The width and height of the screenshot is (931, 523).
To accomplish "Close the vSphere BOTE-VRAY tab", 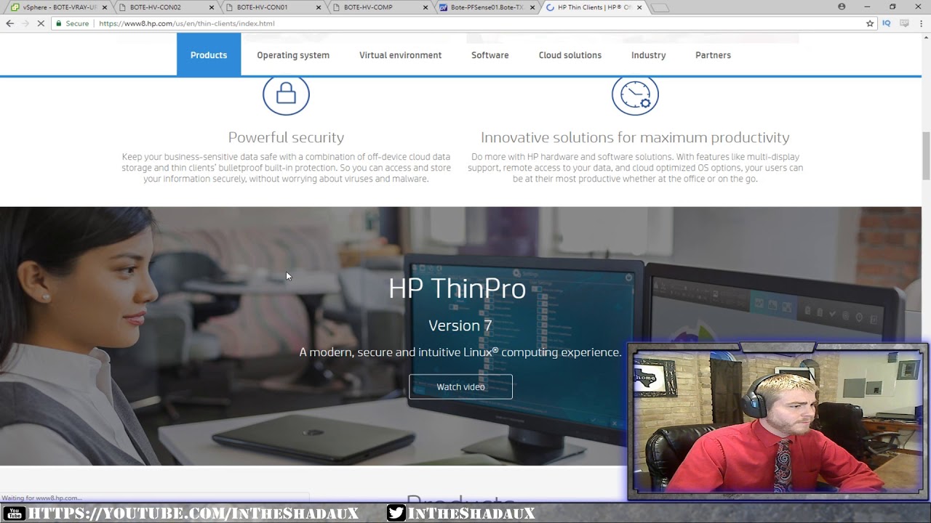I will click(105, 7).
